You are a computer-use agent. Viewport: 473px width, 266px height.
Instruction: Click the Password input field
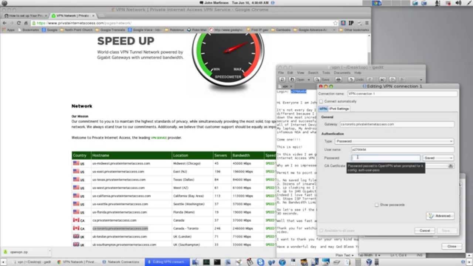pos(386,158)
